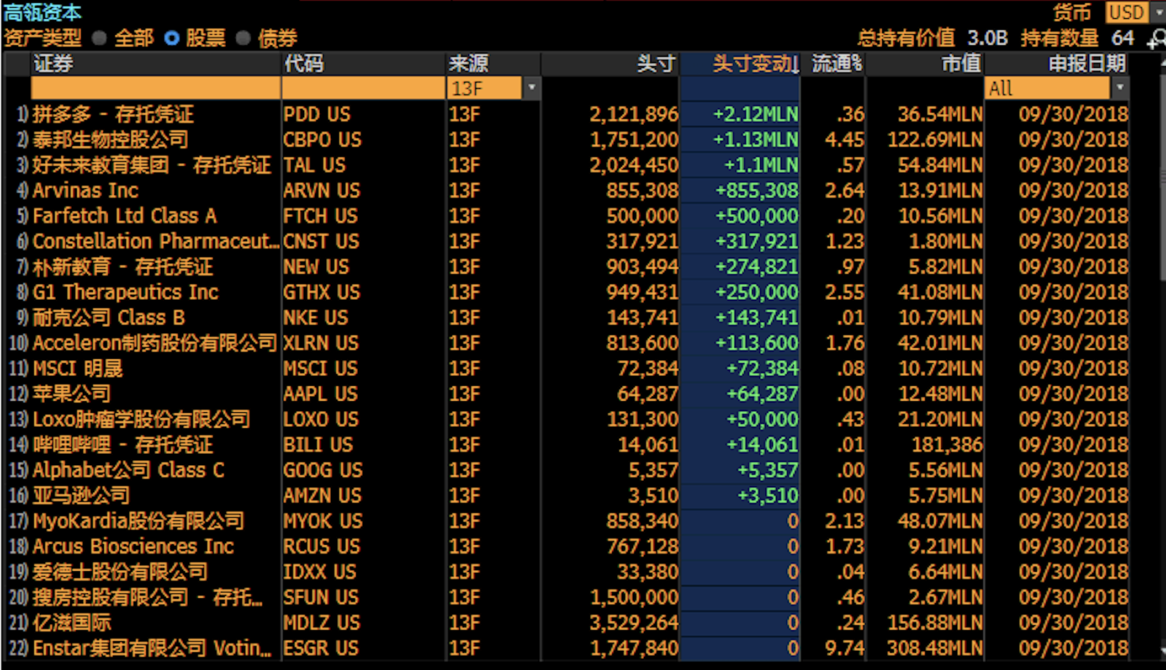Select row 朴新教育 - 存托凭证

click(566, 267)
